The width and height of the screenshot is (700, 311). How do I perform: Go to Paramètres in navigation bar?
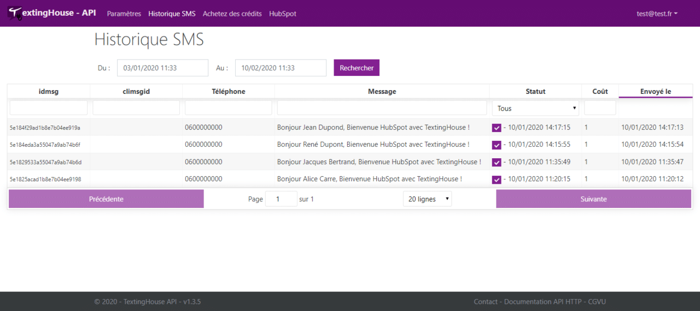124,14
